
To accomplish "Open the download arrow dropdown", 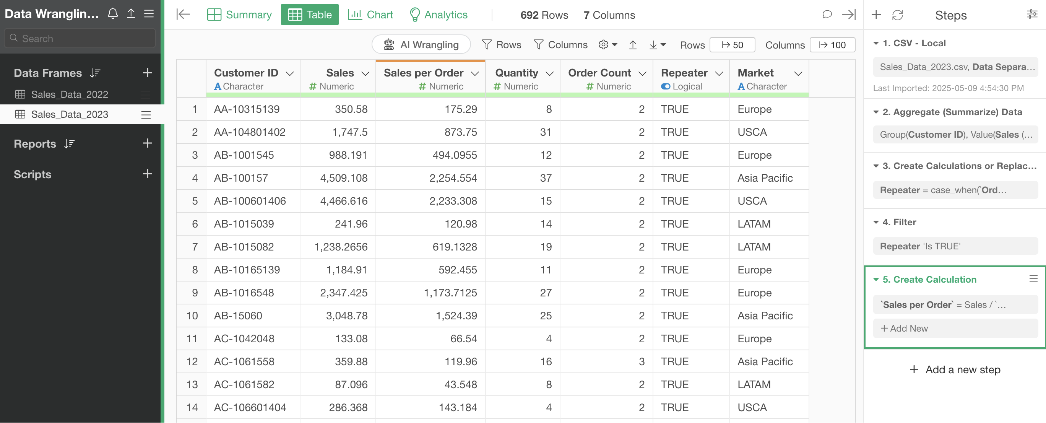I will point(658,45).
